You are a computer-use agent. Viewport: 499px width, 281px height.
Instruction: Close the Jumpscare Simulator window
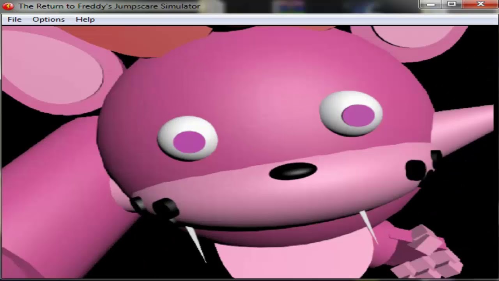click(x=481, y=4)
